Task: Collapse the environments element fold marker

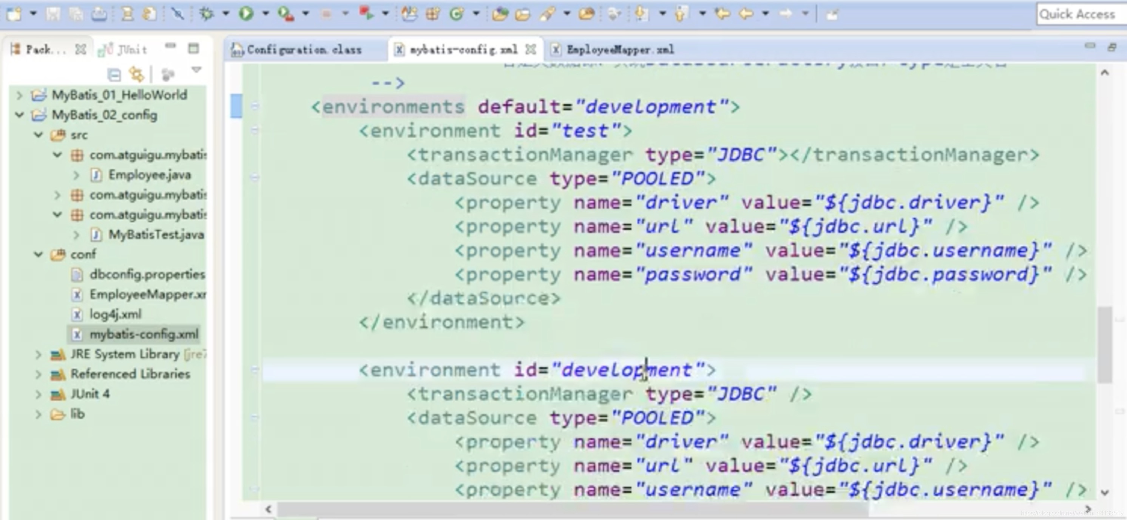Action: click(255, 106)
